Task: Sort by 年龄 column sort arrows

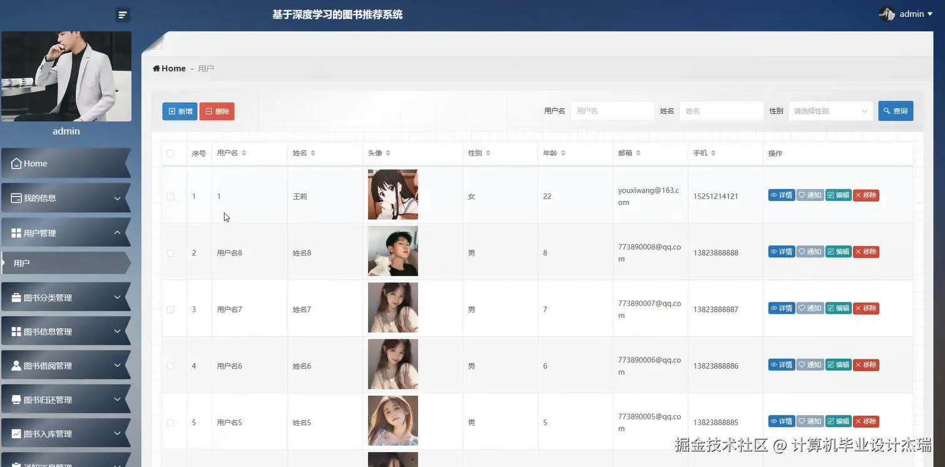Action: click(563, 153)
